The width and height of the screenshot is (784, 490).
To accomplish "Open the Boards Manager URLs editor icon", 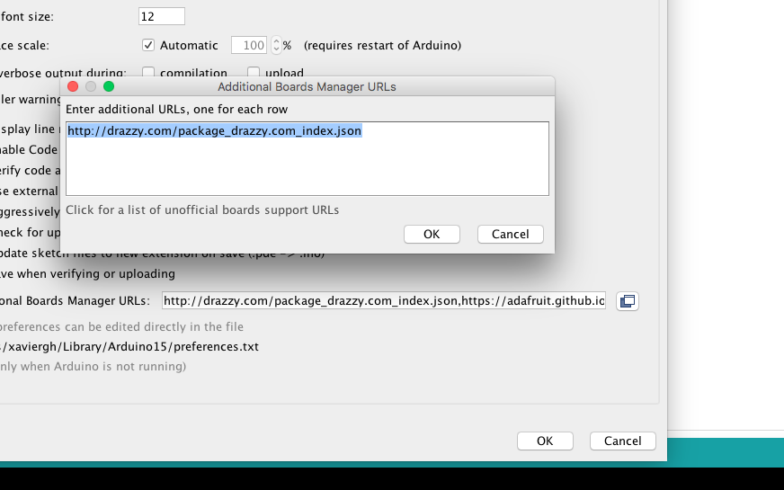I will point(628,301).
